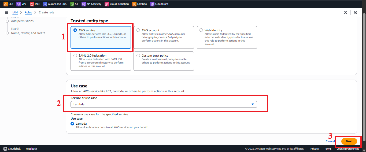Screen dimensions: 366x152
Task: Click the dropdown arrow next to Lambda
Action: (x=253, y=104)
